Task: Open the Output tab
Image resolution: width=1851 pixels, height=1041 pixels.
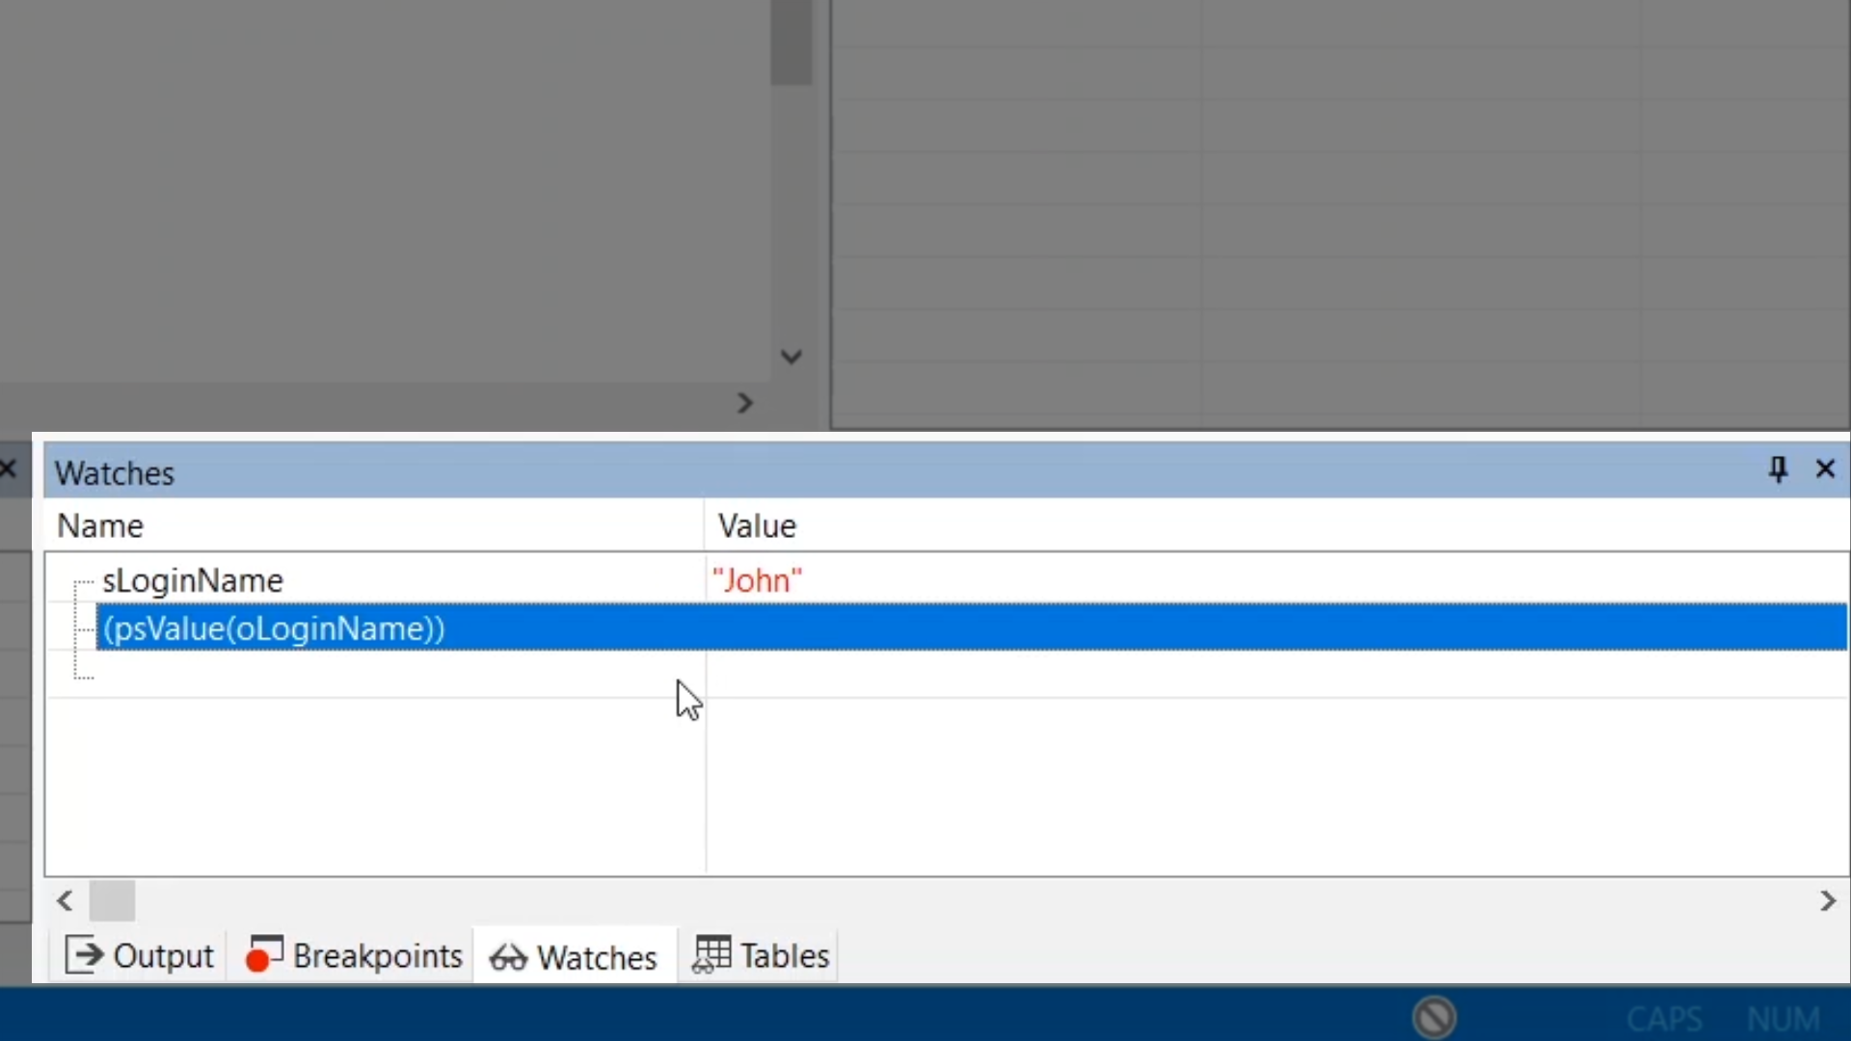Action: pyautogui.click(x=140, y=956)
